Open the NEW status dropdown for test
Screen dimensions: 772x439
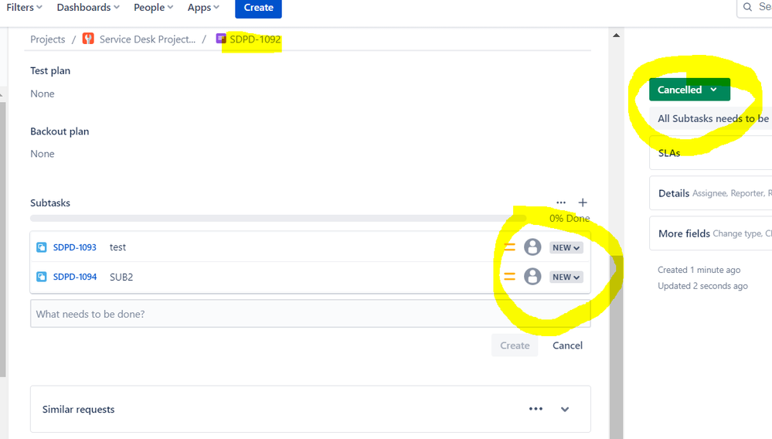(566, 247)
